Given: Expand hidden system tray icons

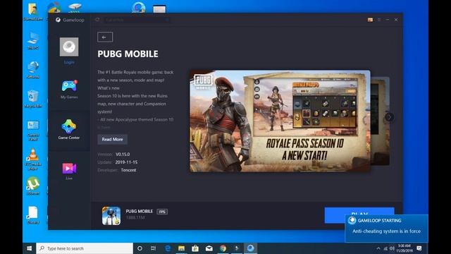Looking at the screenshot, I should 378,248.
